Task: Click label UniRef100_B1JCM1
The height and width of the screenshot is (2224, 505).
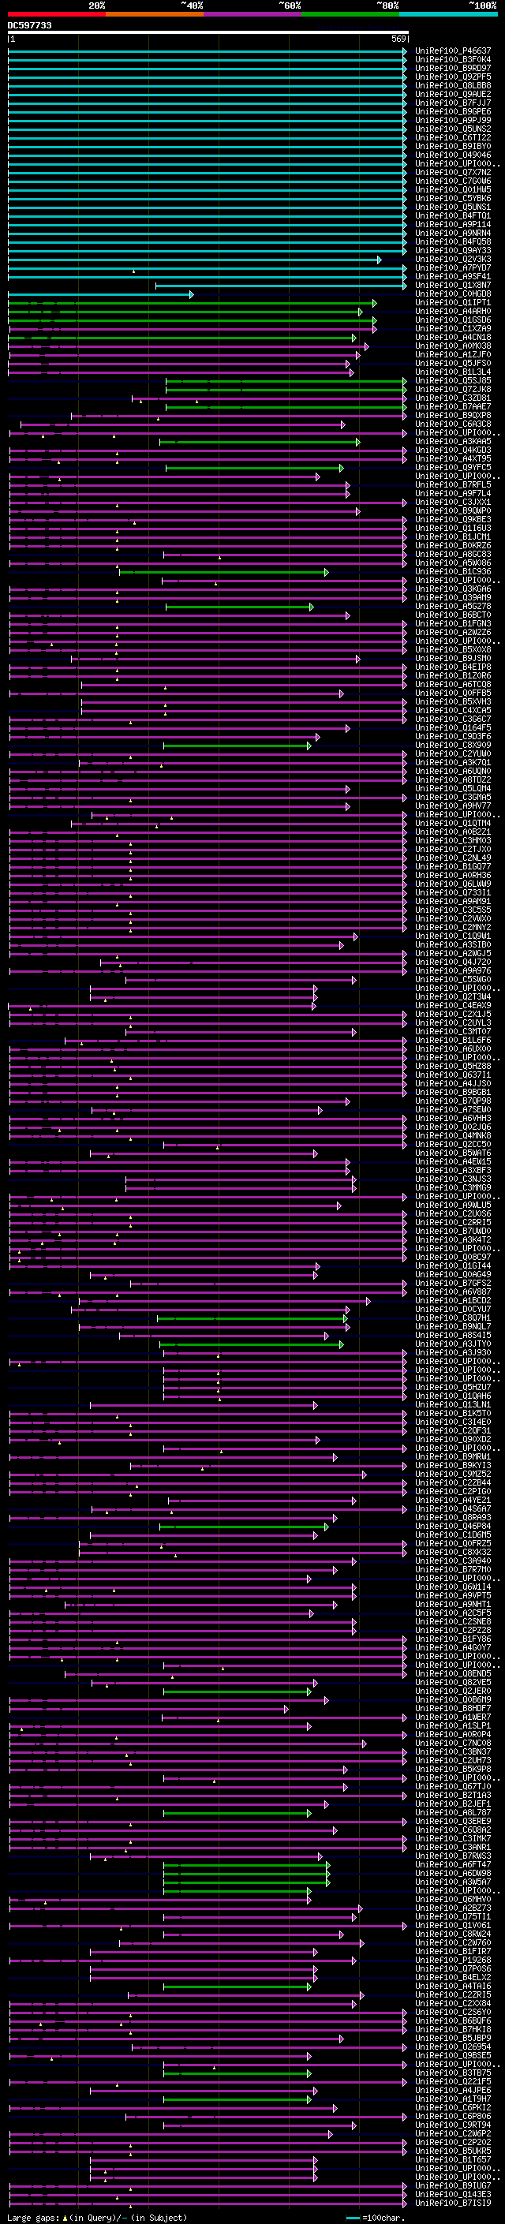Action: click(453, 537)
